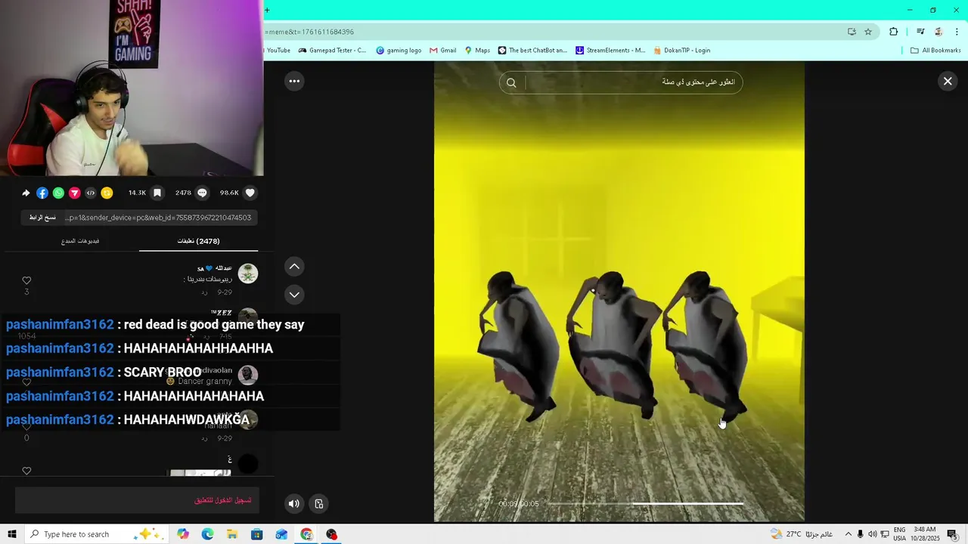Viewport: 968px width, 544px height.
Task: Open Microsoft Store from the taskbar
Action: click(x=257, y=534)
